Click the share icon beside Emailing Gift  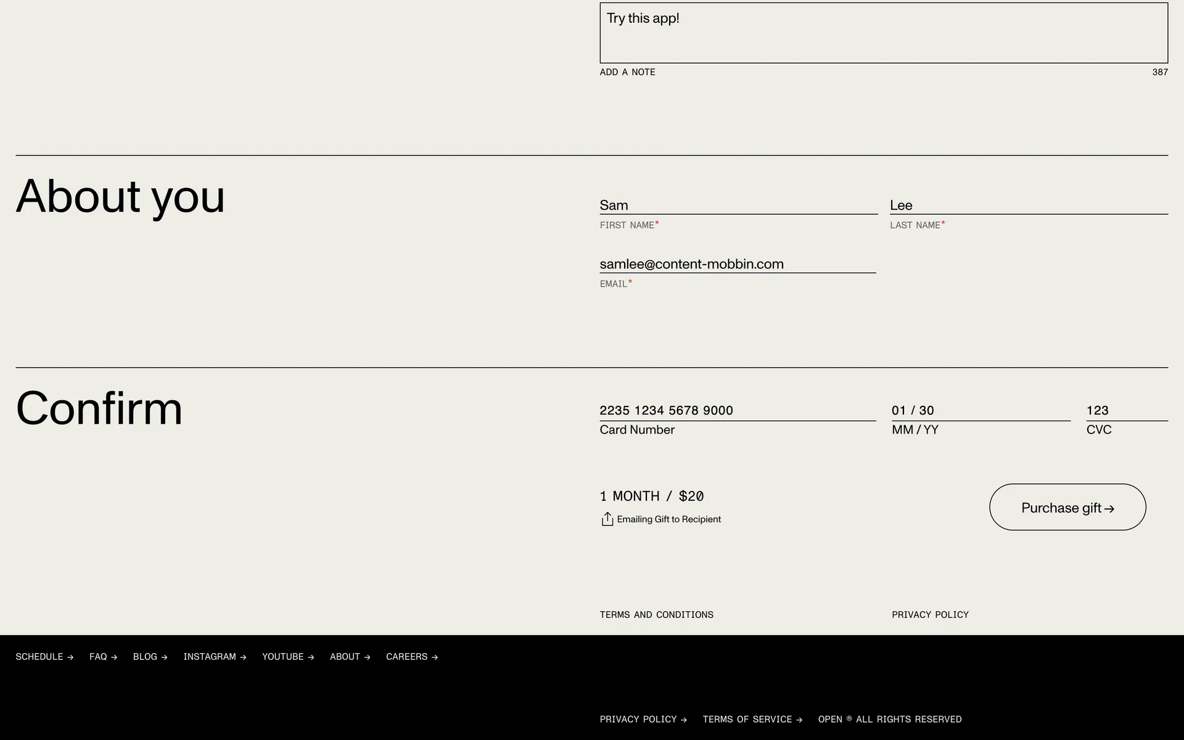[x=607, y=519]
